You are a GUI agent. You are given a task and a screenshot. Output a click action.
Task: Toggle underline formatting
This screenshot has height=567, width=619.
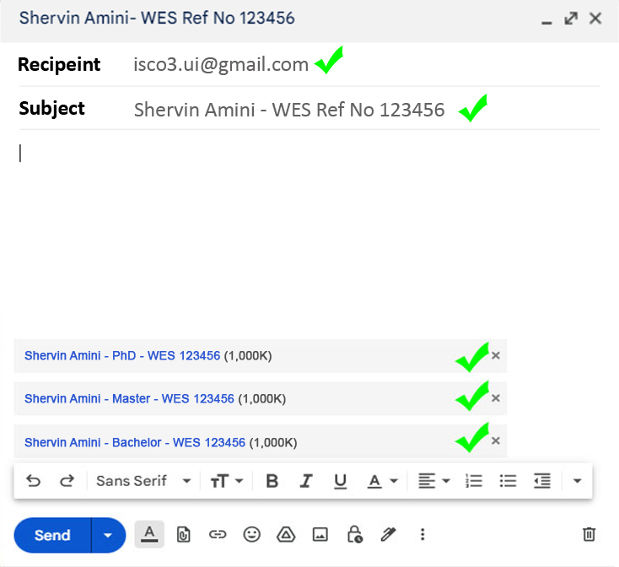point(340,481)
